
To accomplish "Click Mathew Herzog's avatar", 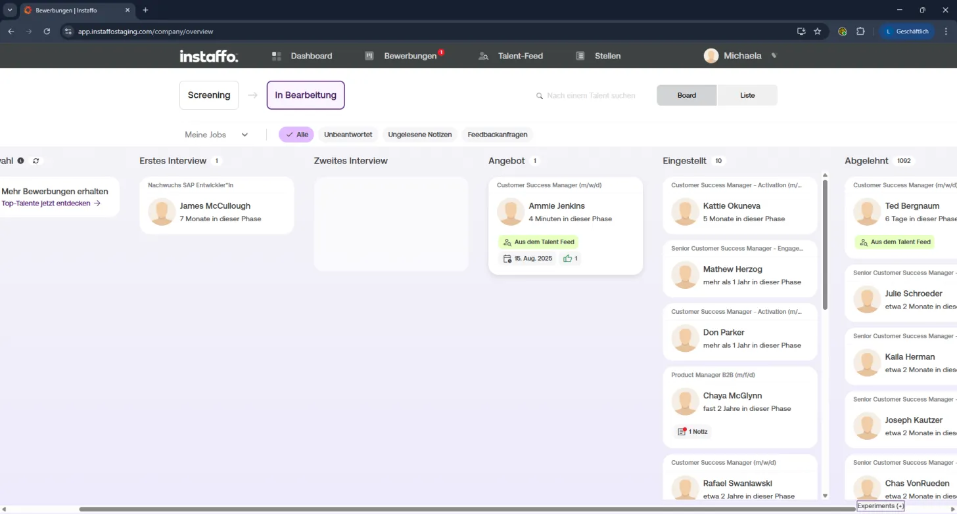I will 685,275.
